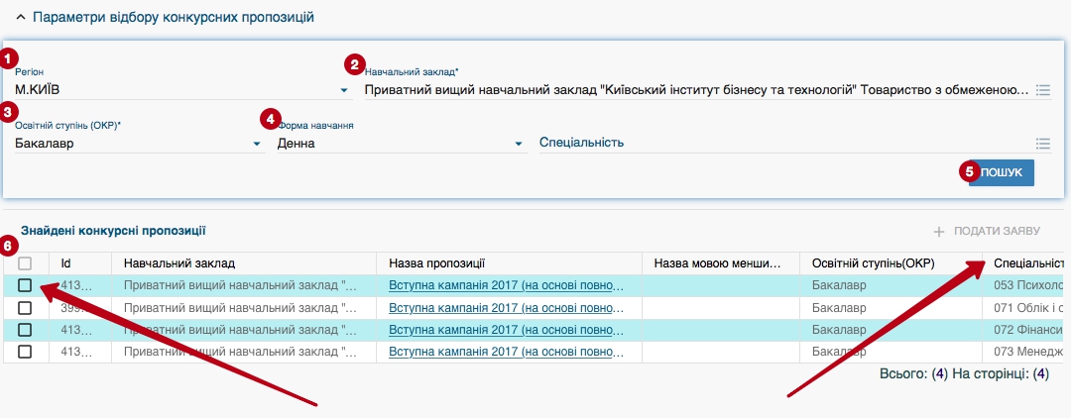
Task: Tick the checkbox for the 071 Облік row
Action: coord(25,308)
